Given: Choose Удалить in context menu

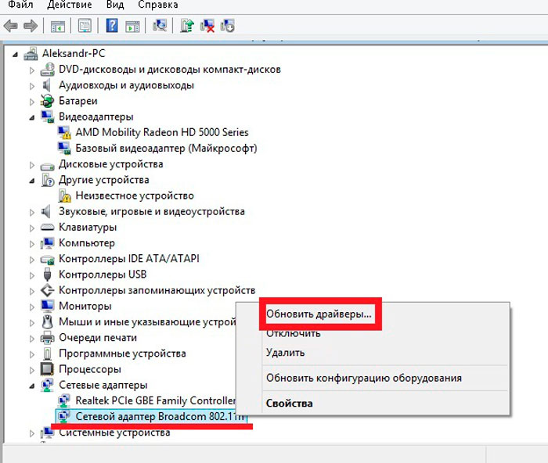Looking at the screenshot, I should click(x=285, y=352).
